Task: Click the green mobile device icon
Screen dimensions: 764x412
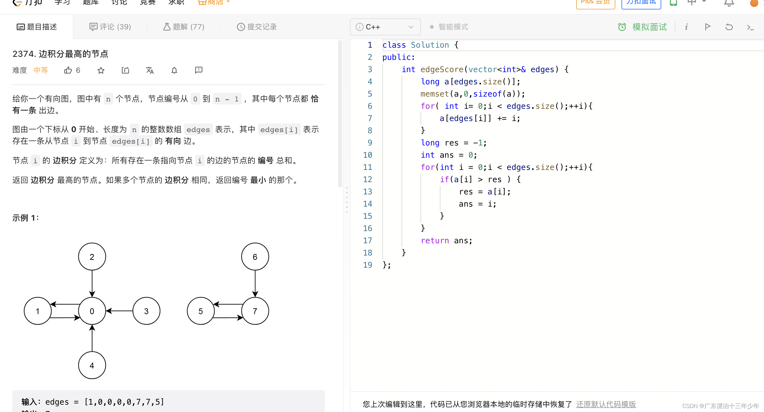Action: 673,3
